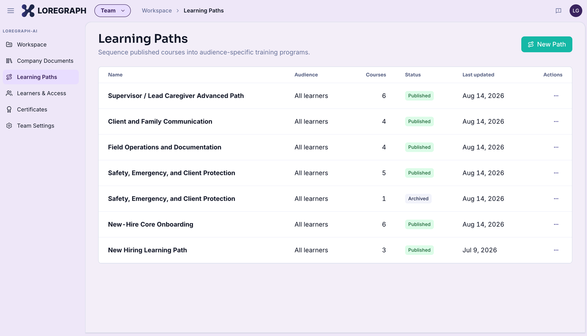This screenshot has height=336, width=587.
Task: Open actions for Published Safety, Emergency path with 5 courses
Action: (556, 173)
